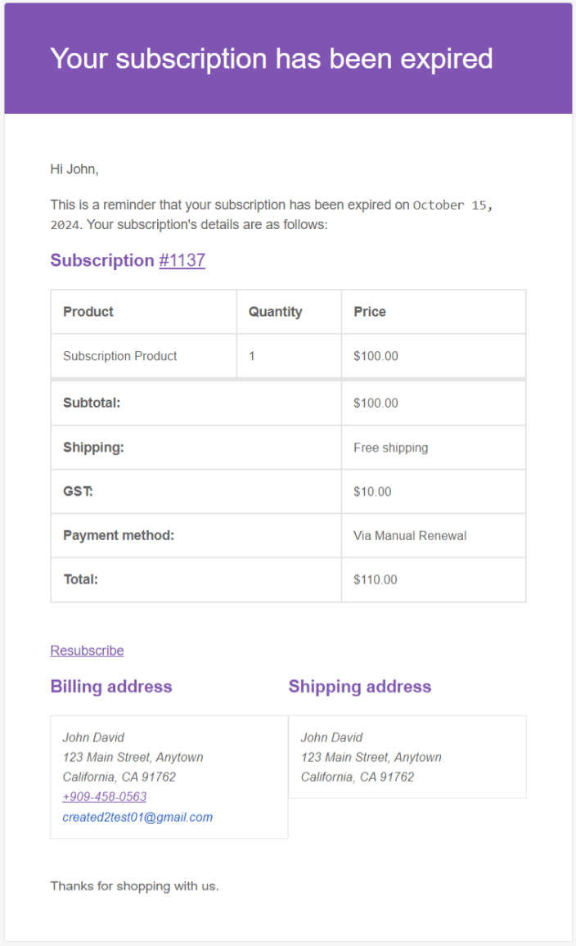
Task: Click the "Thanks for shopping with us." text
Action: click(x=134, y=885)
